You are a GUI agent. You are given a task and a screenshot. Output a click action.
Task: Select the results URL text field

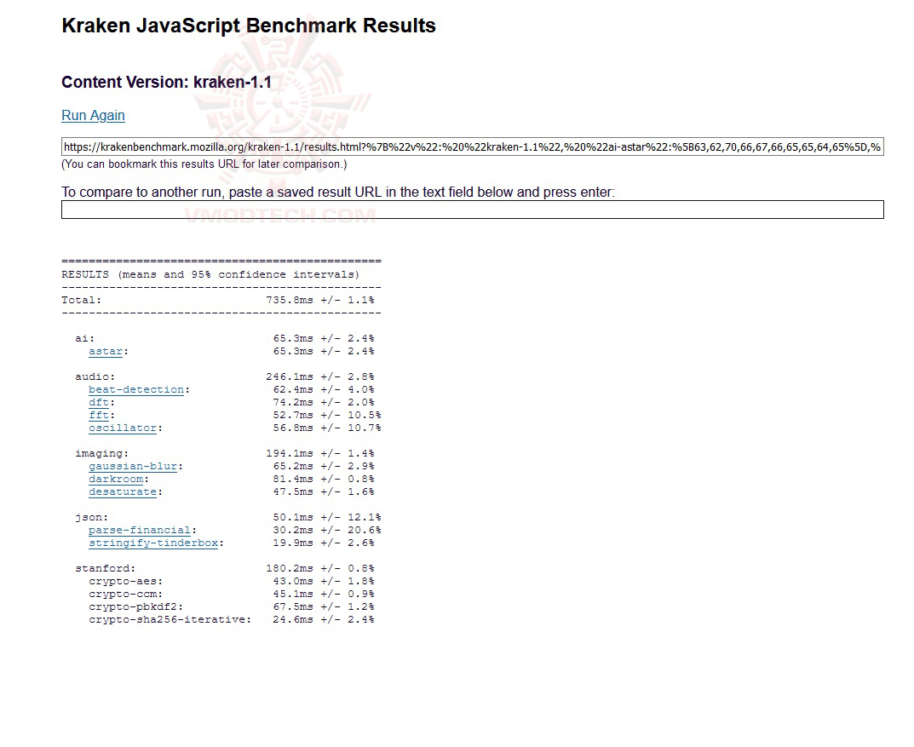pyautogui.click(x=472, y=147)
